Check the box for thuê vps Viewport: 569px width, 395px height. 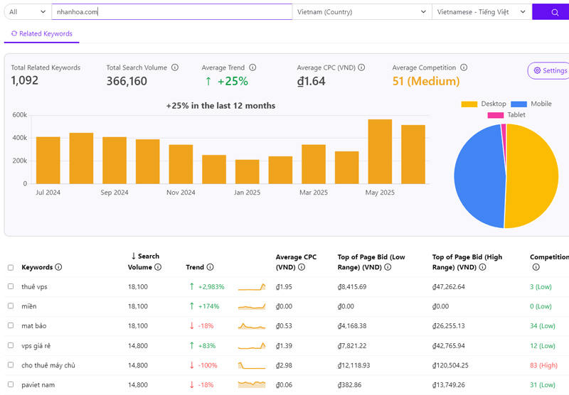(x=11, y=286)
